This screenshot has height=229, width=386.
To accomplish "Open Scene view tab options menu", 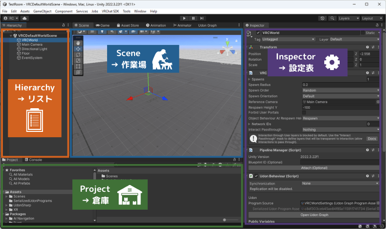I will point(239,25).
